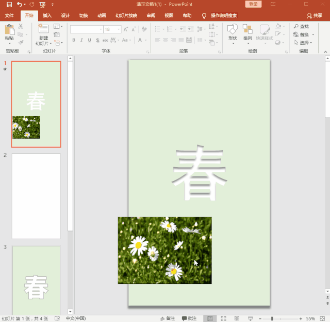Switch to the Design tab
330x322 pixels.
click(65, 15)
